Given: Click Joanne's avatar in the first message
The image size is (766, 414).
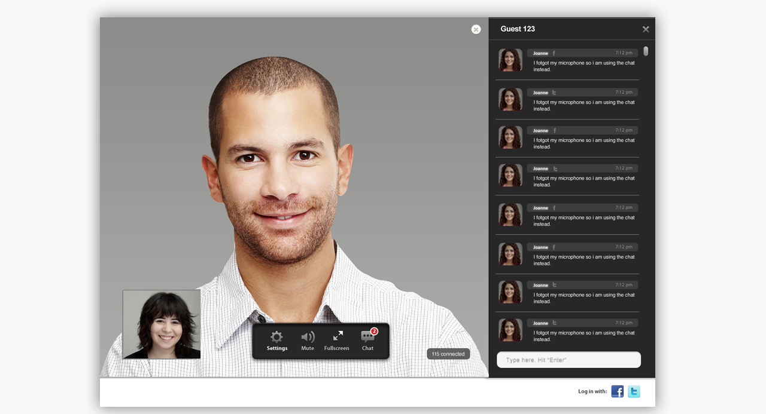Looking at the screenshot, I should [x=510, y=60].
